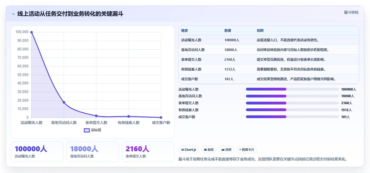Click the description starting 成交结果受销售跟进
This screenshot has height=173, width=370.
[296, 79]
